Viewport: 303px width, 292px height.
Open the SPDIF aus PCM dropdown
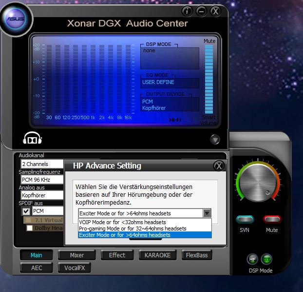[x=48, y=211]
